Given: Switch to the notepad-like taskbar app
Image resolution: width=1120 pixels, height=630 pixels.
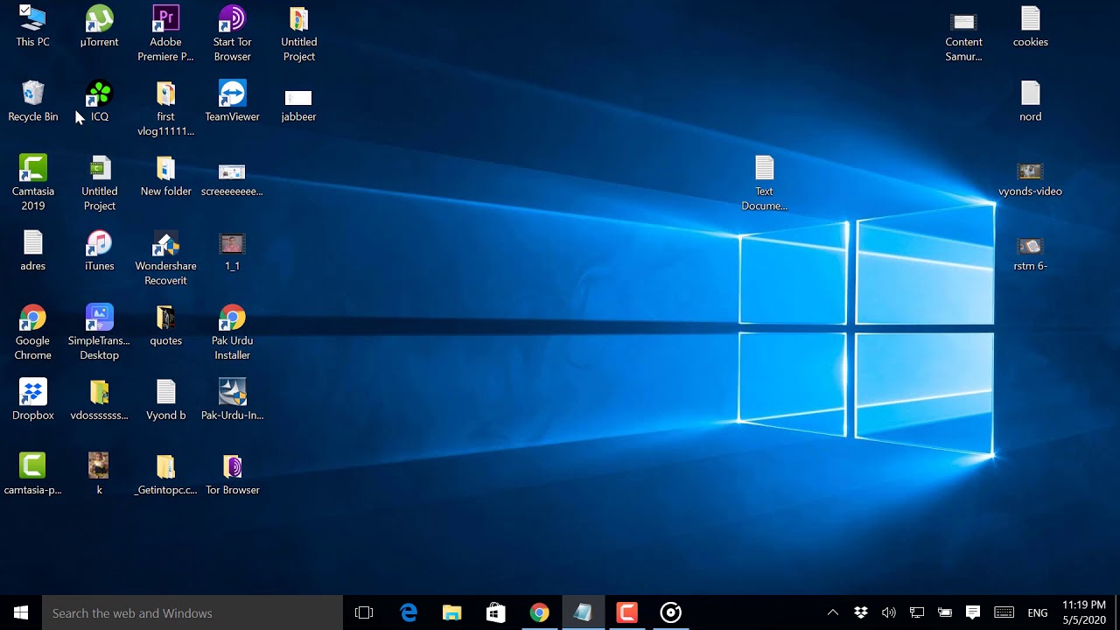Looking at the screenshot, I should (x=583, y=612).
